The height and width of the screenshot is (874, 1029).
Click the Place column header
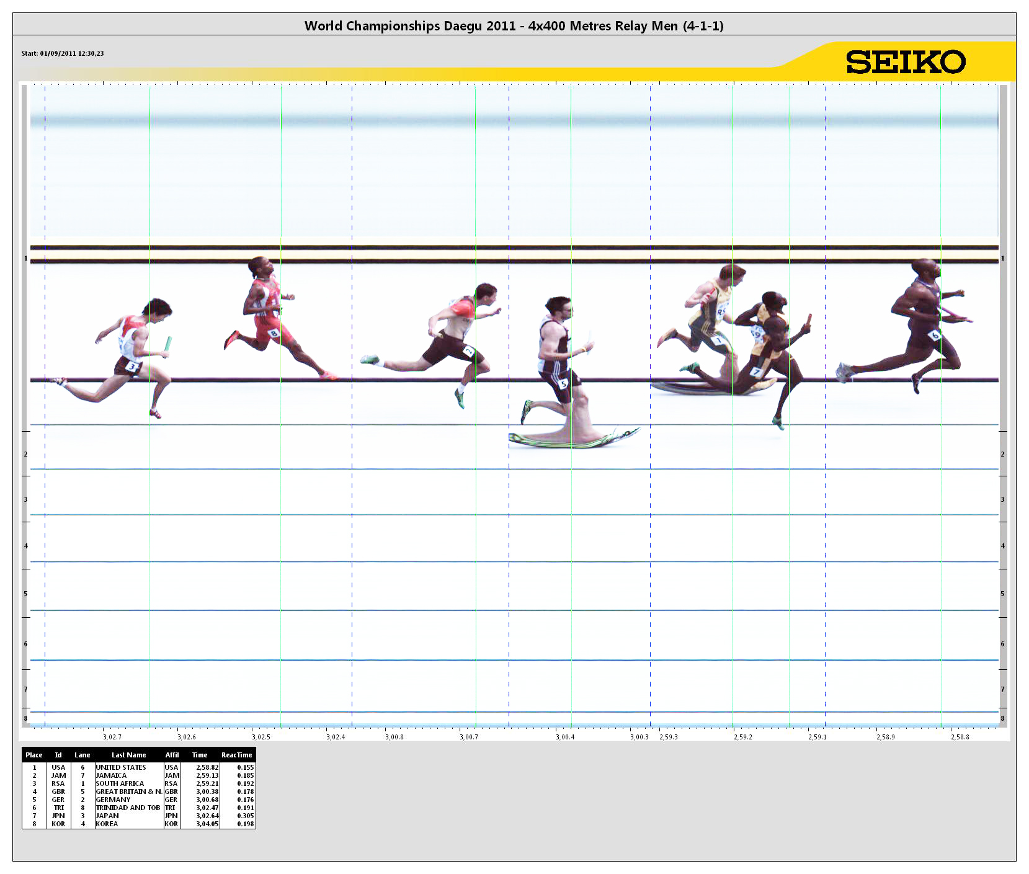pos(34,755)
